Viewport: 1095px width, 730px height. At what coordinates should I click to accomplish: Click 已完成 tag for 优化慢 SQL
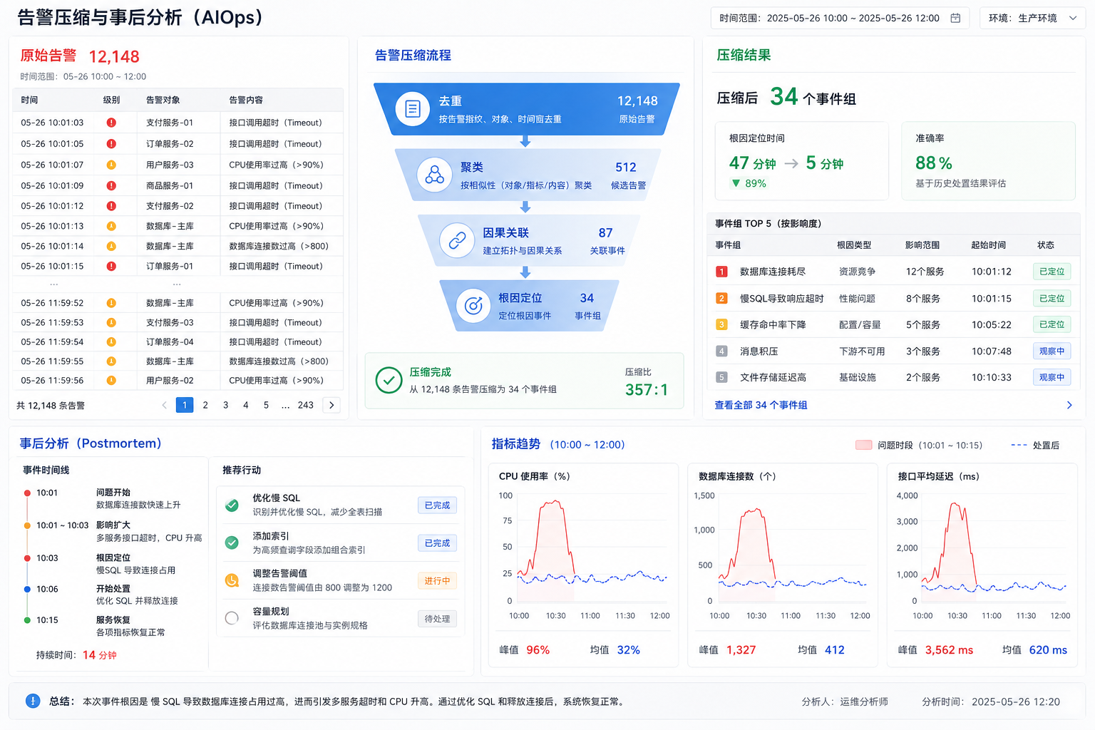(437, 505)
